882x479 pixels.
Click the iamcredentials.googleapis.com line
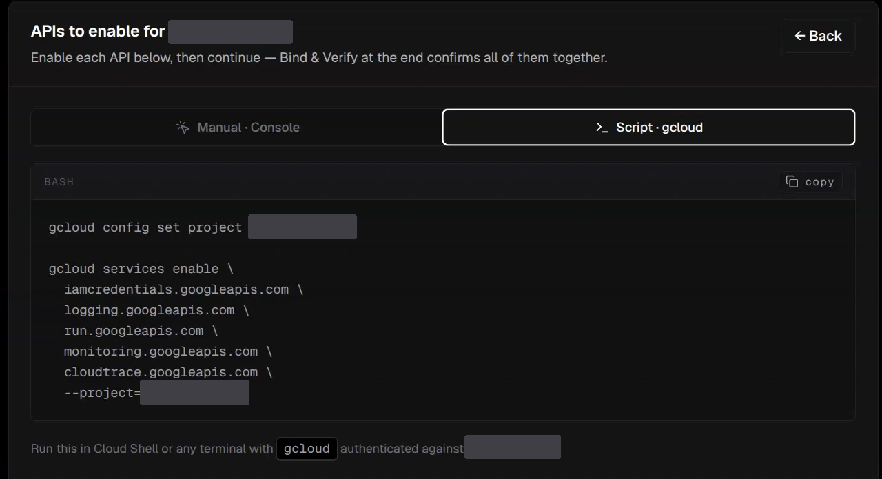[x=183, y=289]
